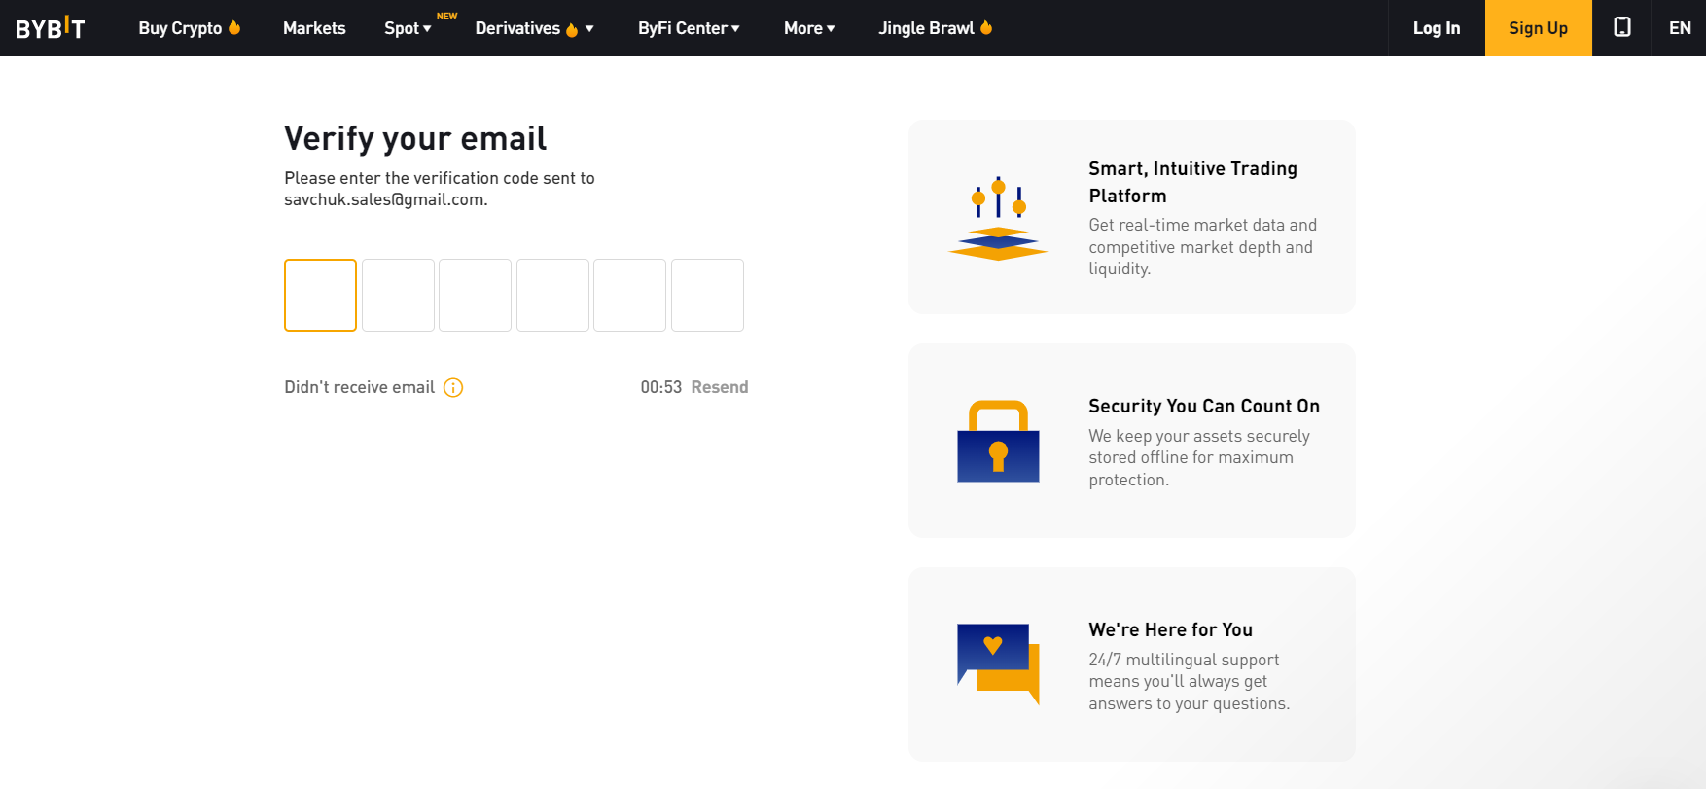Viewport: 1706px width, 789px height.
Task: Open the More dropdown menu
Action: click(809, 28)
